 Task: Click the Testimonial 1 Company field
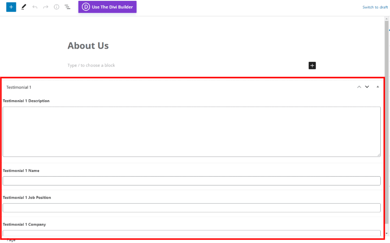click(191, 233)
